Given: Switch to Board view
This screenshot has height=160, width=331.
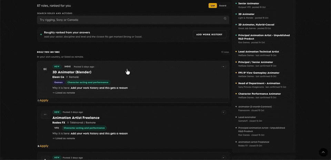Looking at the screenshot, I should (x=223, y=6).
